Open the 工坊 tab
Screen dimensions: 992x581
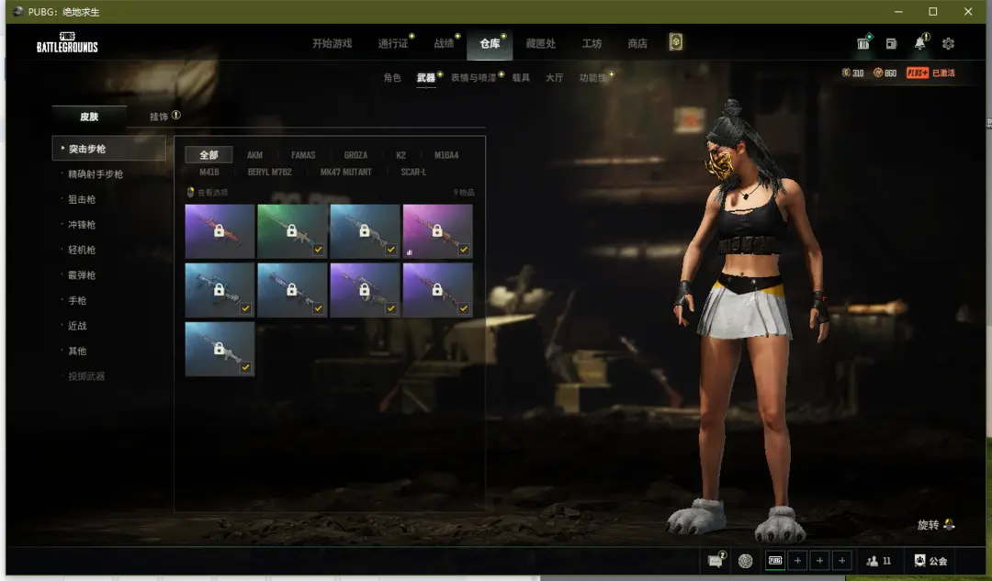pyautogui.click(x=592, y=43)
